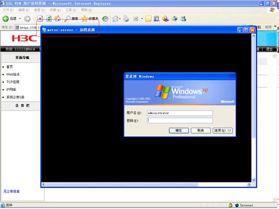Click the remote desktop horizontal scrollbar
279x209 pixels.
coord(146,185)
